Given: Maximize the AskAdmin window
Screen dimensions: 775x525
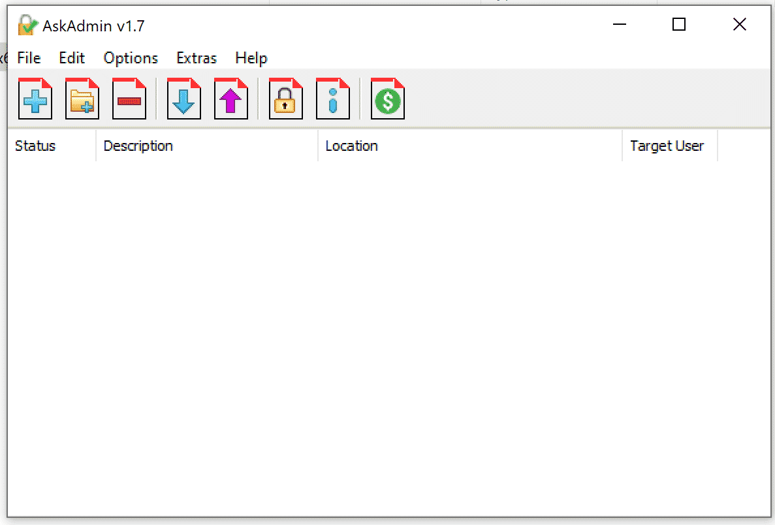Looking at the screenshot, I should 679,25.
